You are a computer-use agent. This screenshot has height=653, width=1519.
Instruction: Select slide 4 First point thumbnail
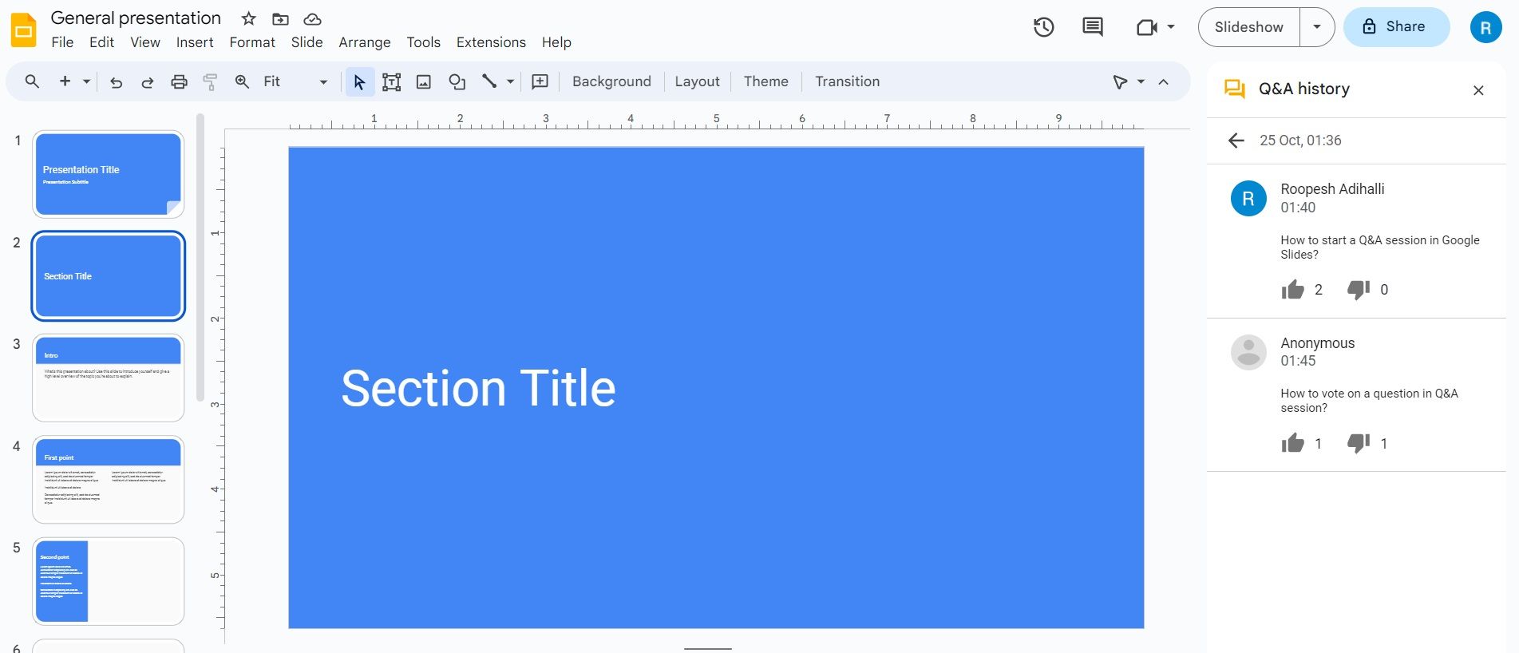click(x=109, y=480)
